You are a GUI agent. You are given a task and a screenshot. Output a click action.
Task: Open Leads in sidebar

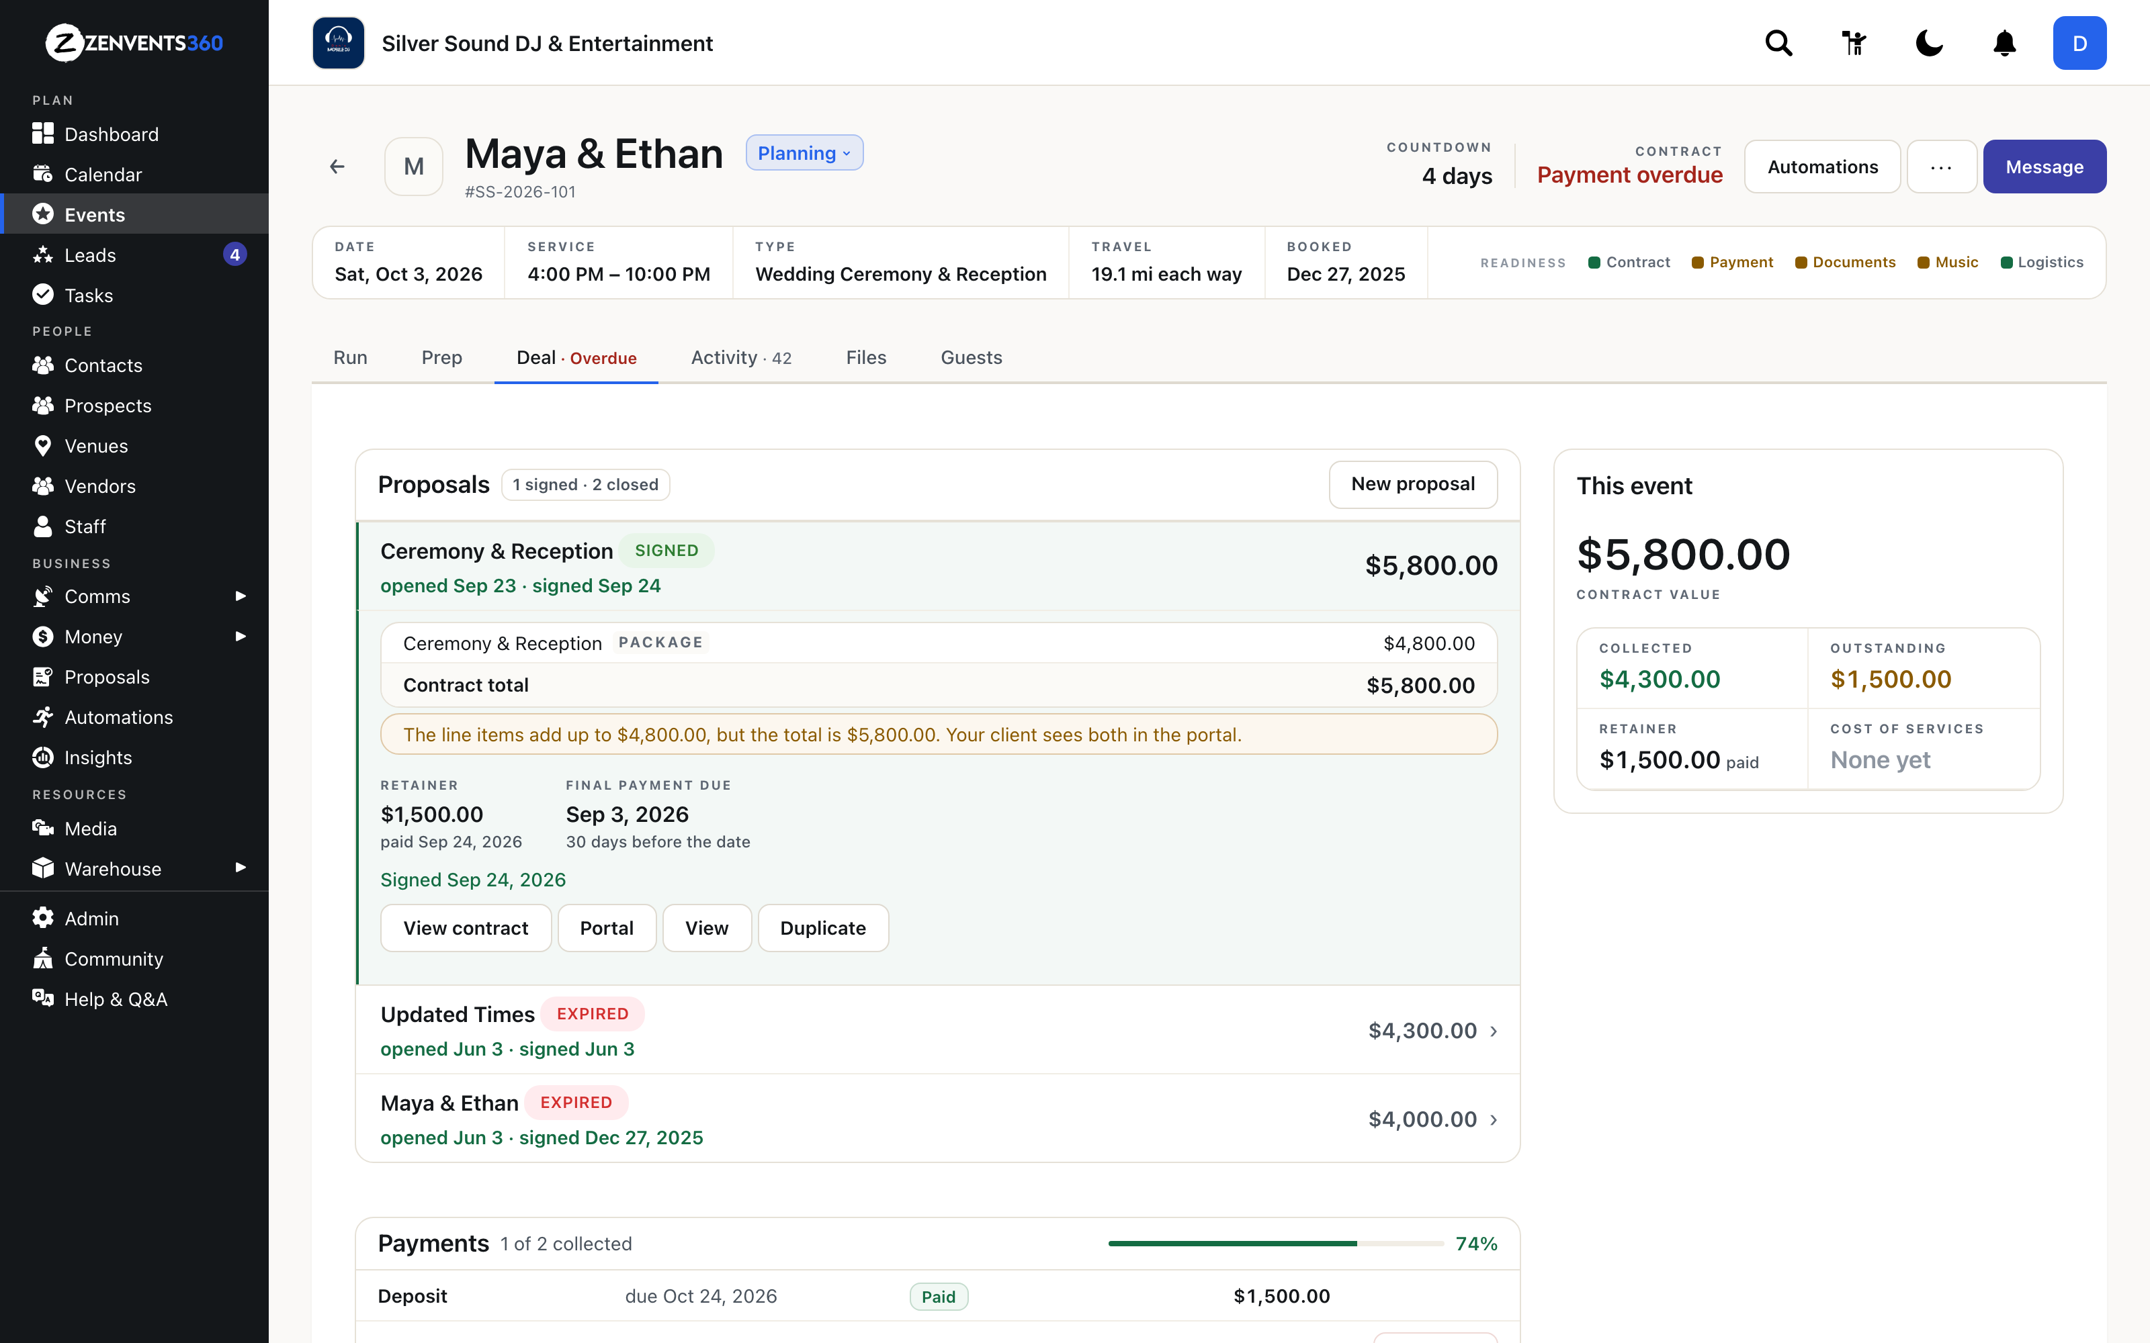pos(134,255)
